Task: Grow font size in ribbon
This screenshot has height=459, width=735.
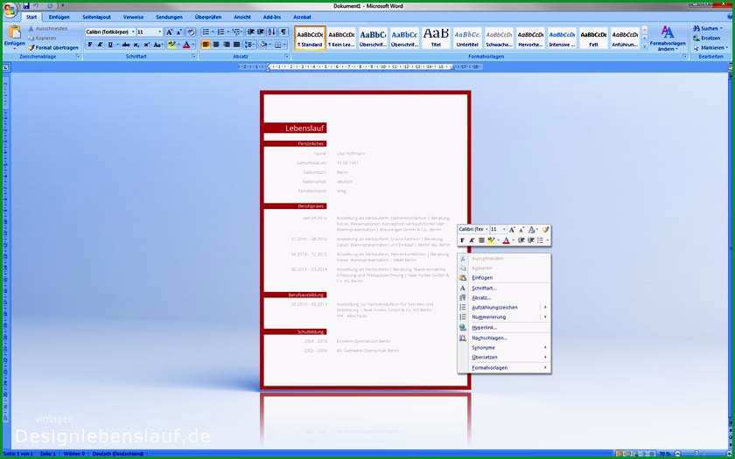Action: (170, 31)
